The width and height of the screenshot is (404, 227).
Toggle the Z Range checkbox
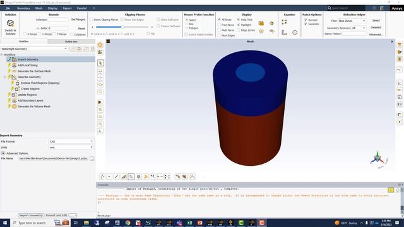pyautogui.click(x=54, y=34)
